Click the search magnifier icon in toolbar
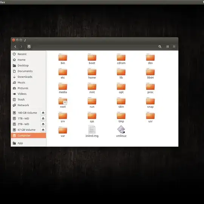 pyautogui.click(x=160, y=47)
